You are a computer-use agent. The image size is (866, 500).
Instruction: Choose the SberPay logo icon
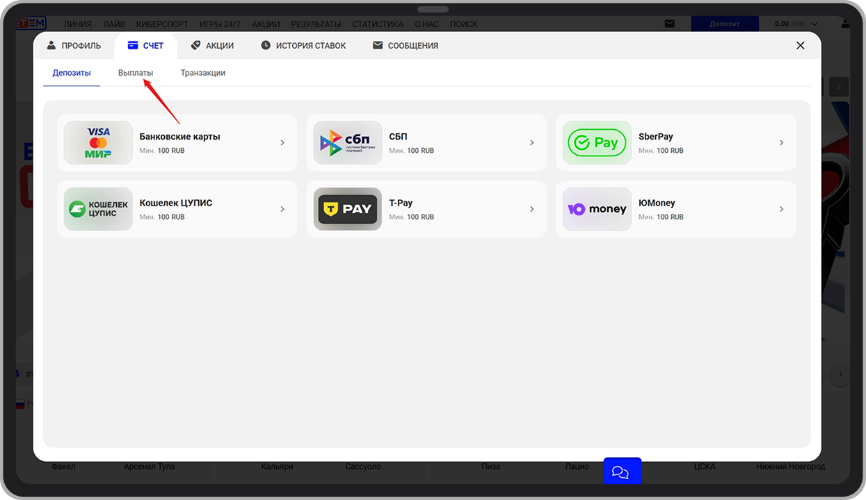(x=597, y=142)
